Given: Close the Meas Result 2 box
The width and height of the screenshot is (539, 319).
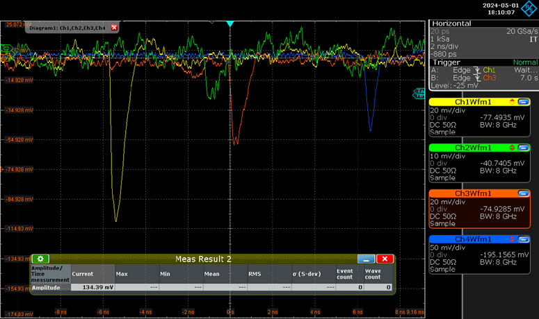Looking at the screenshot, I should [x=385, y=259].
